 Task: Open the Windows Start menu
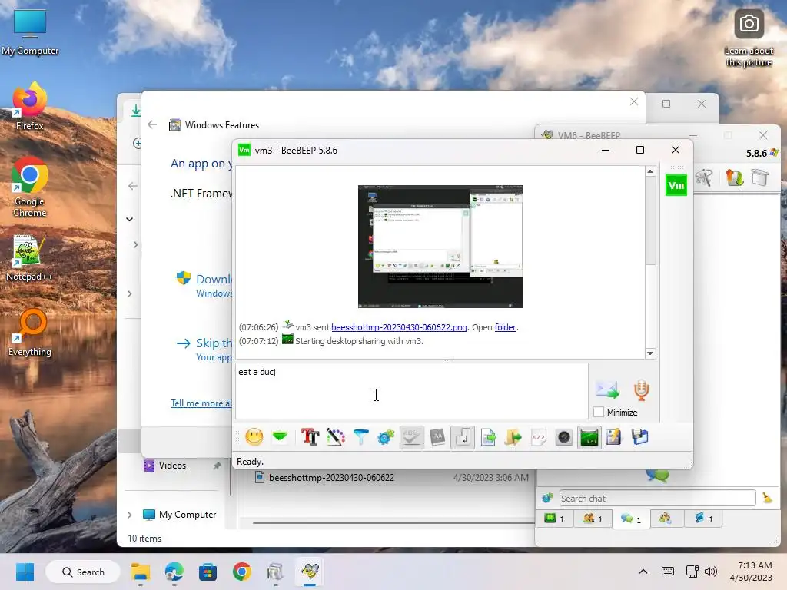[x=25, y=572]
